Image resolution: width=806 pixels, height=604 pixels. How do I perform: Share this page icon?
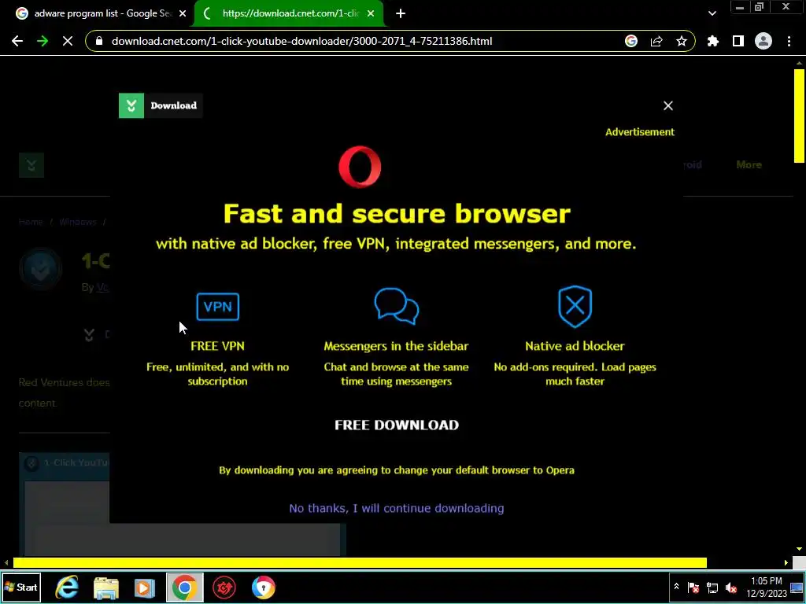pos(656,41)
